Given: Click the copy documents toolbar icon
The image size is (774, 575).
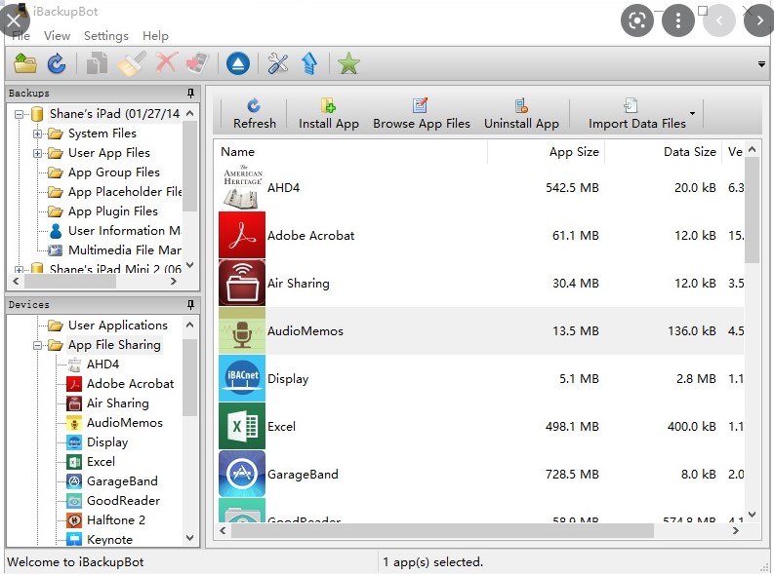Looking at the screenshot, I should (97, 63).
